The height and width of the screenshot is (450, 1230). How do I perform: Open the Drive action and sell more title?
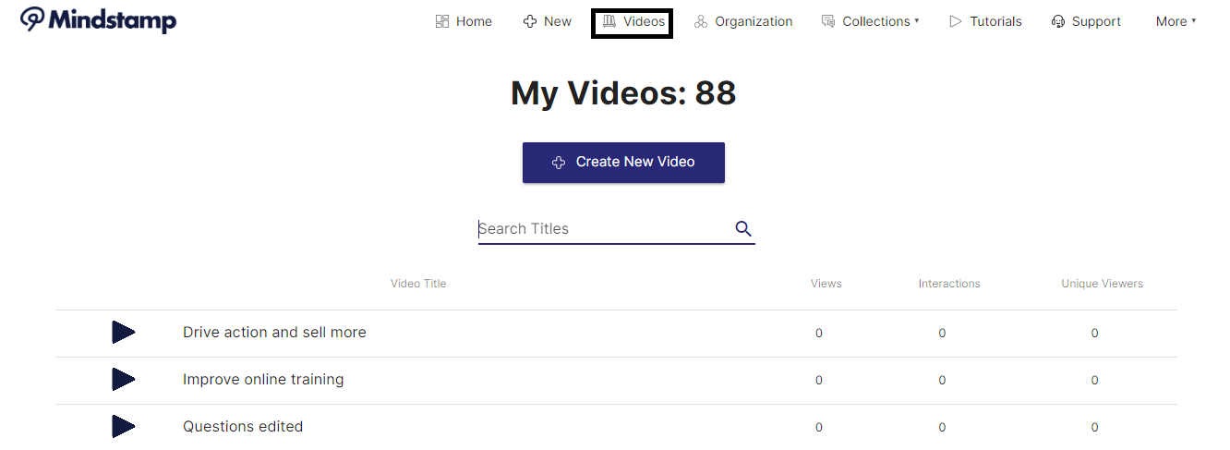click(x=274, y=333)
